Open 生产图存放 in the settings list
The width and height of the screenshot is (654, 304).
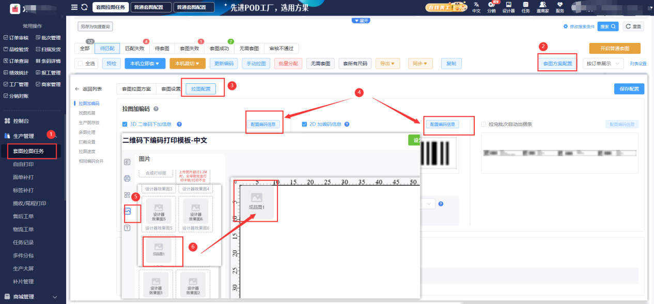tap(89, 123)
